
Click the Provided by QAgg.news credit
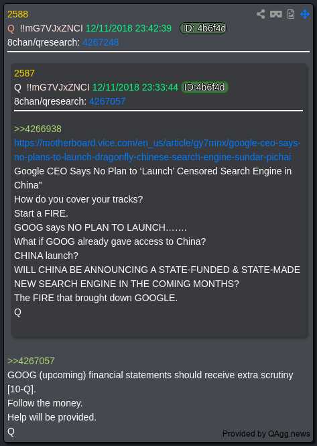pyautogui.click(x=266, y=433)
